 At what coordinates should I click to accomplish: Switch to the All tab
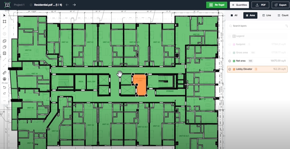(234, 15)
